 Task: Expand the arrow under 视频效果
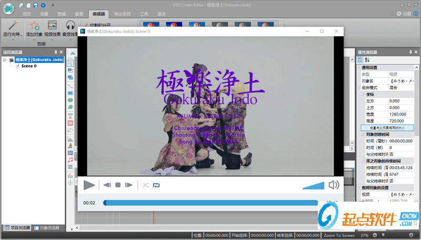point(52,39)
